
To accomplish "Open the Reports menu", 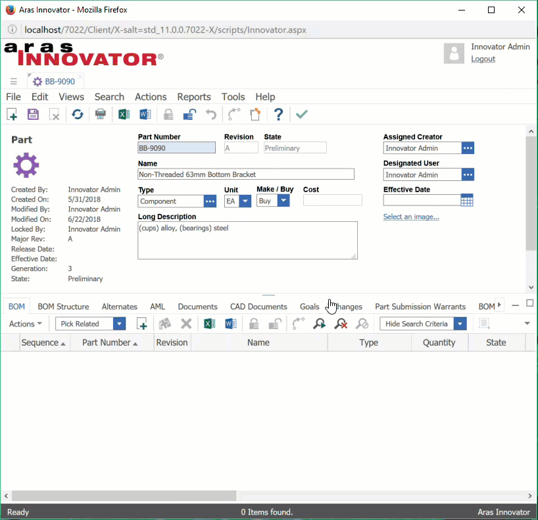I will (x=193, y=97).
